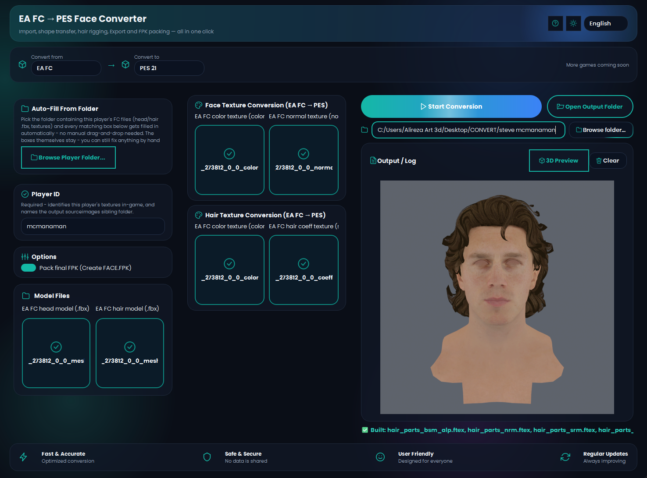Click the palette icon beside Hair Texture Conversion
This screenshot has width=647, height=478.
tap(199, 215)
